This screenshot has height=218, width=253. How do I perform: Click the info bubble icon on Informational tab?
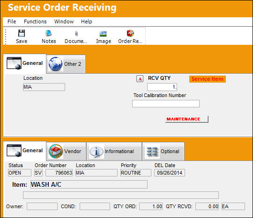[x=97, y=151]
